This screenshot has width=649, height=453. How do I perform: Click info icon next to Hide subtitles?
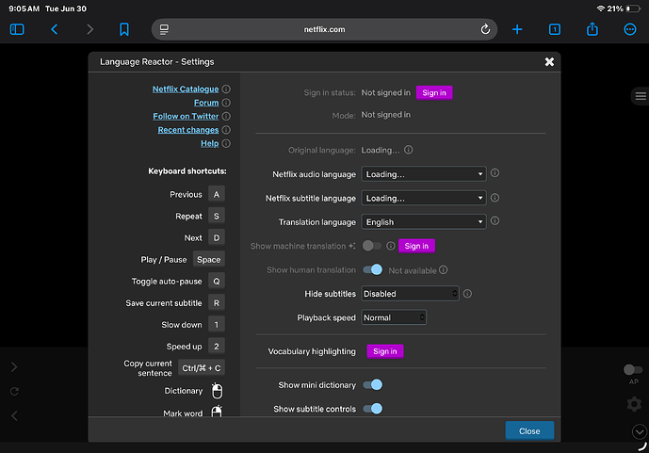(x=467, y=294)
